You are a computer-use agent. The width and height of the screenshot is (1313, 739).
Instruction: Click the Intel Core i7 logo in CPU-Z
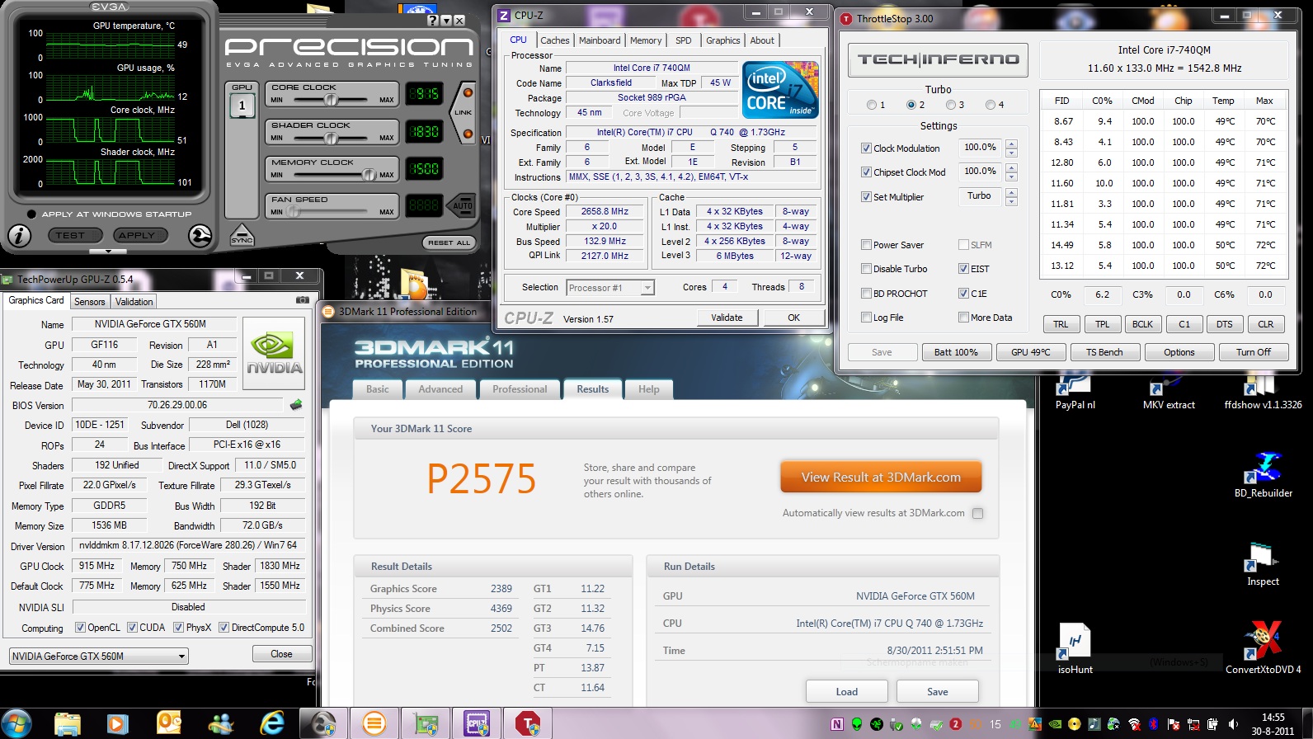pyautogui.click(x=780, y=89)
